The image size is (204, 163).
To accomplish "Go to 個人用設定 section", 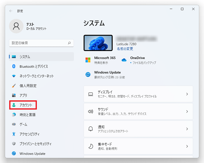I will [41, 86].
